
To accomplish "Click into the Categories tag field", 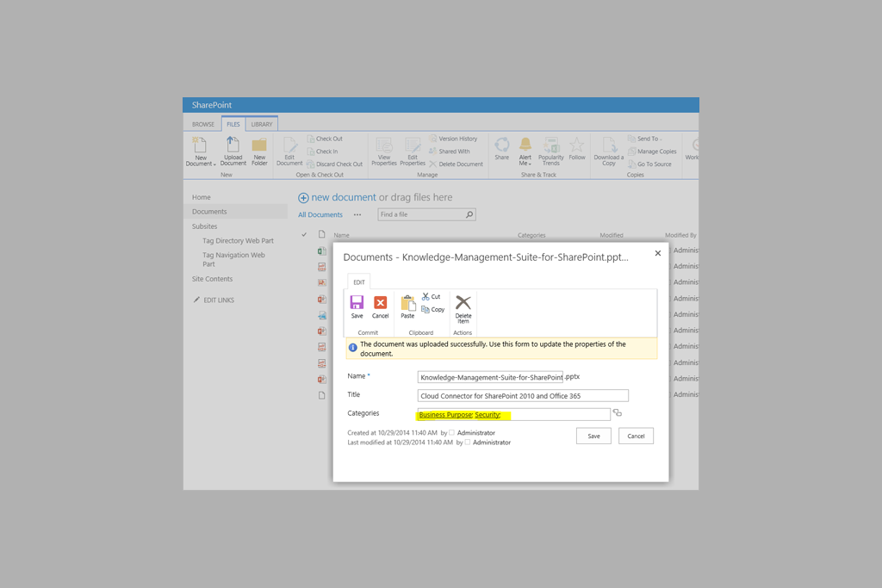I will point(513,414).
